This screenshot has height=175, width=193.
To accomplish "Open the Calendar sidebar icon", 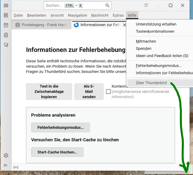I will 6,25.
